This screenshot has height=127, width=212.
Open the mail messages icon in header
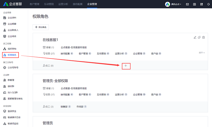(x=187, y=4)
